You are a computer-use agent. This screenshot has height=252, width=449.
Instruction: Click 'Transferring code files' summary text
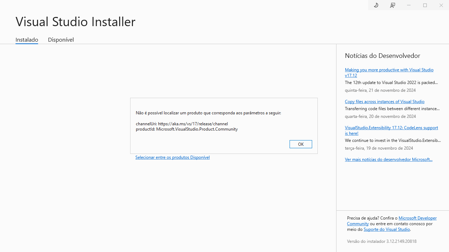tap(392, 109)
